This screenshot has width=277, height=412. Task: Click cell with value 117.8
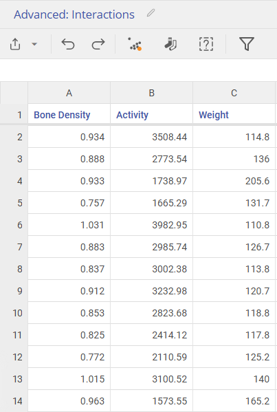point(234,335)
